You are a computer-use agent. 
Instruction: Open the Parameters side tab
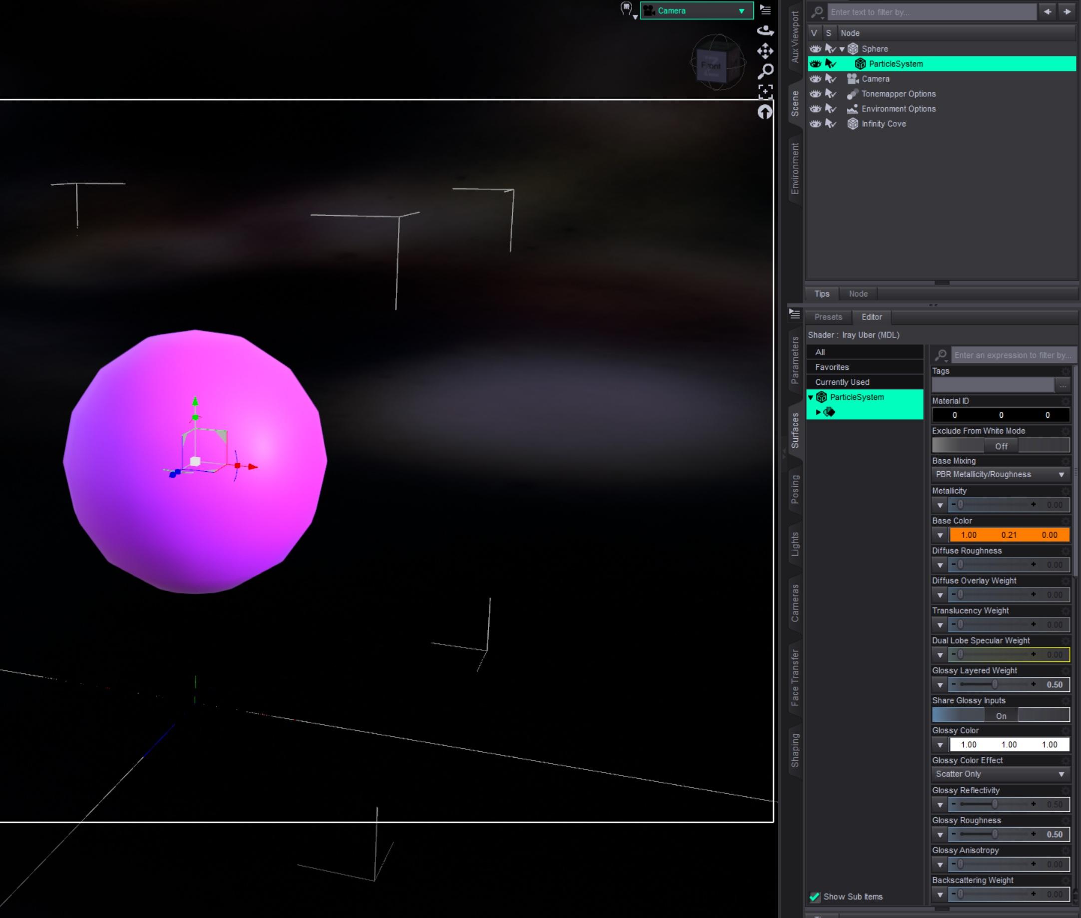coord(795,360)
